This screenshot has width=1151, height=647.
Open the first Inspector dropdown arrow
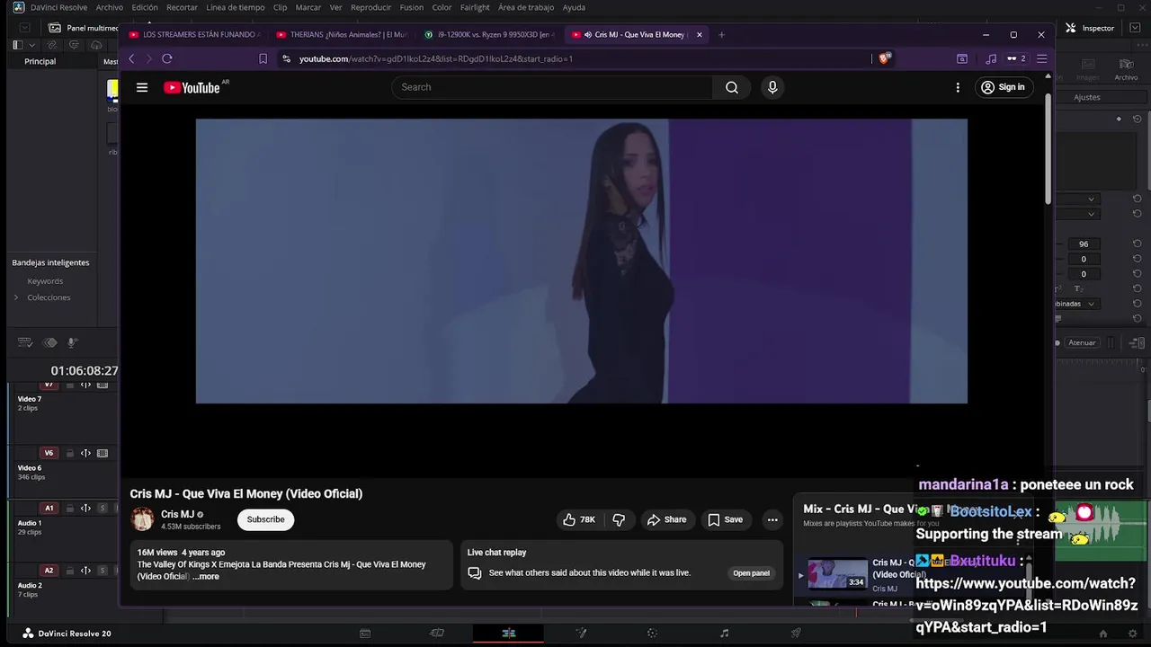1091,199
